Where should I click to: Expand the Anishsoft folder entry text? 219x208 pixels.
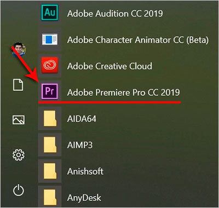(x=85, y=171)
